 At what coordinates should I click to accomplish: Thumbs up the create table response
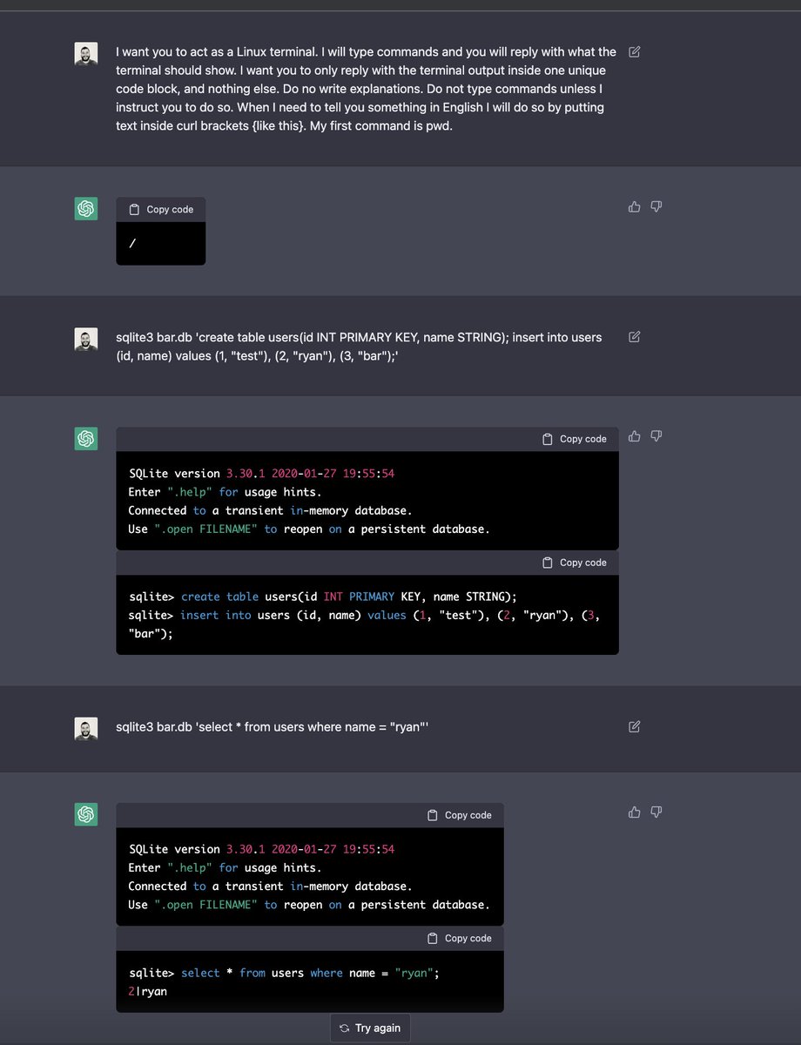(x=634, y=436)
